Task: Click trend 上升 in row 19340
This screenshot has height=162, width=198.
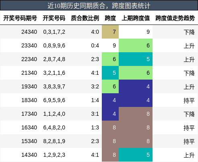Action: tap(189, 87)
